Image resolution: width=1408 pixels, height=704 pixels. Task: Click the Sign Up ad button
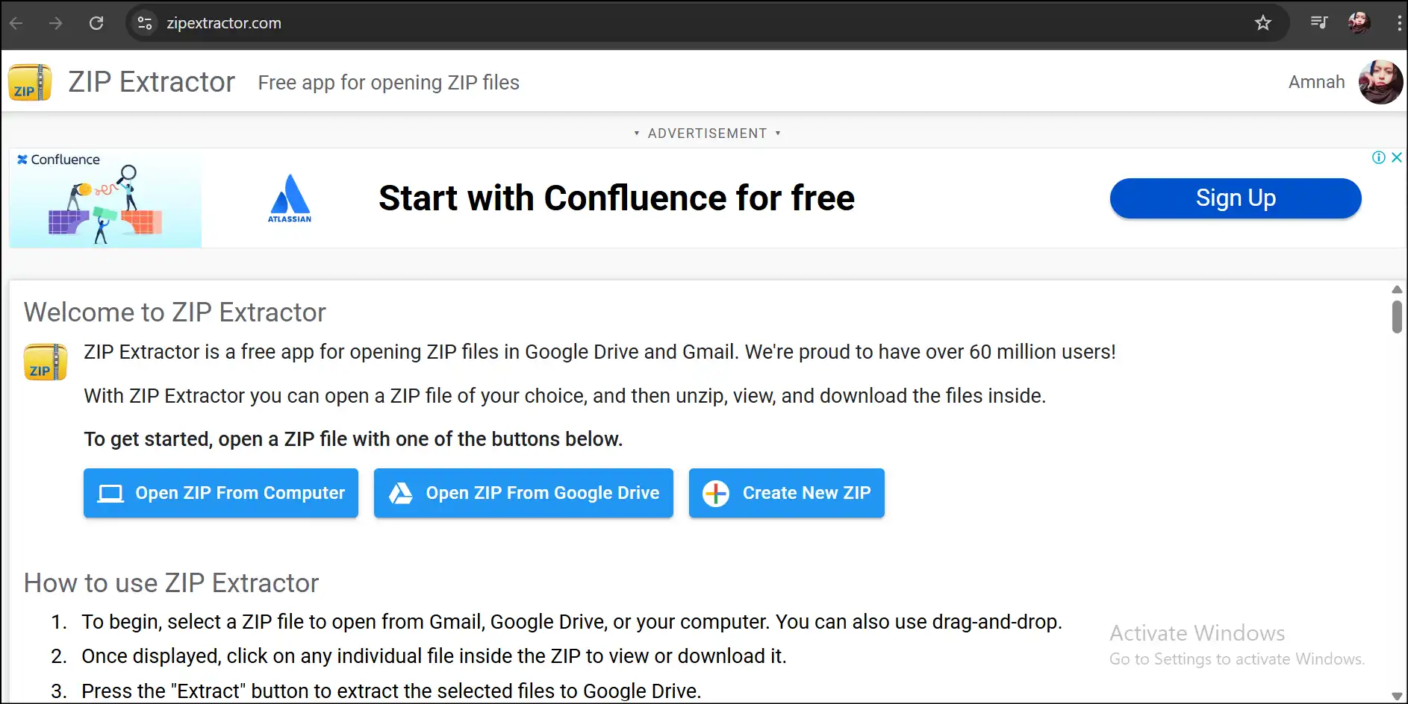(x=1236, y=198)
